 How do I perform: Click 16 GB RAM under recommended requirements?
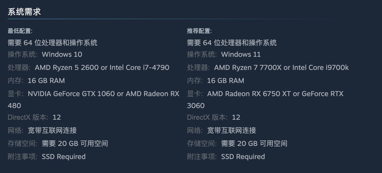[x=225, y=81]
